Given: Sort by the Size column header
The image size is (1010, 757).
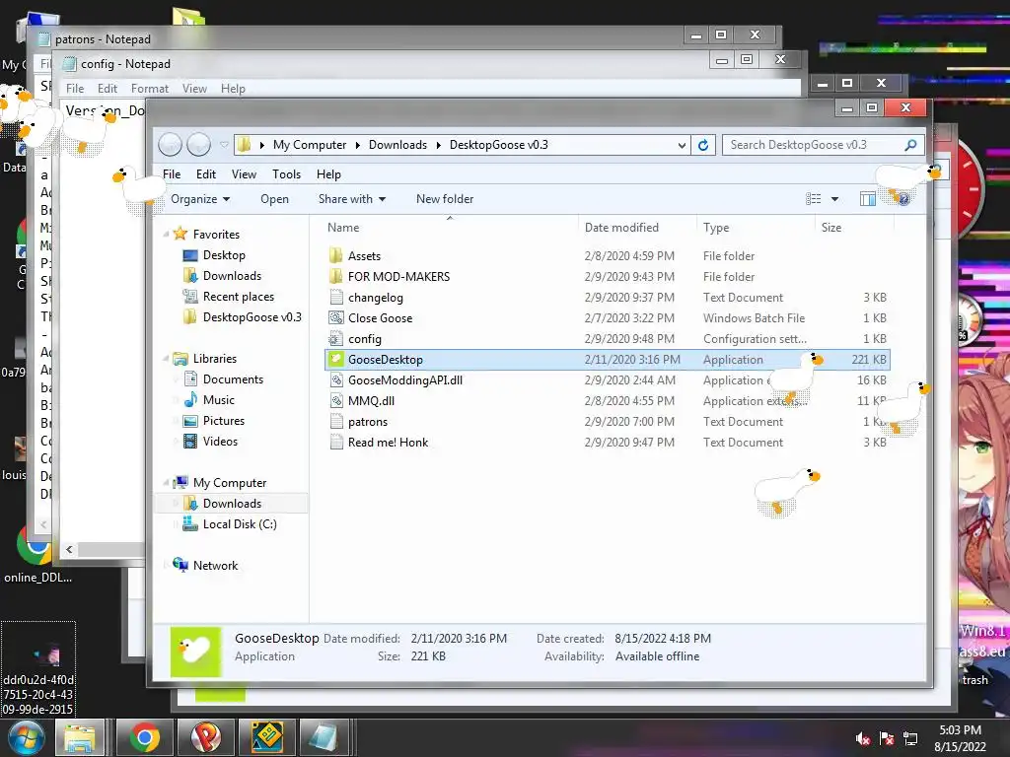Looking at the screenshot, I should pyautogui.click(x=855, y=228).
